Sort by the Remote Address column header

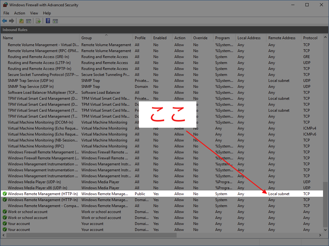(x=283, y=38)
